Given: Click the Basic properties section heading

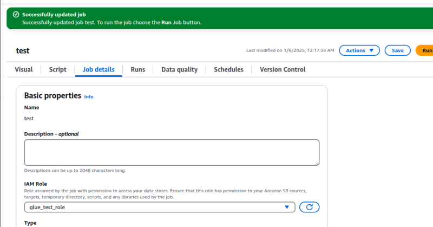Looking at the screenshot, I should (x=53, y=96).
